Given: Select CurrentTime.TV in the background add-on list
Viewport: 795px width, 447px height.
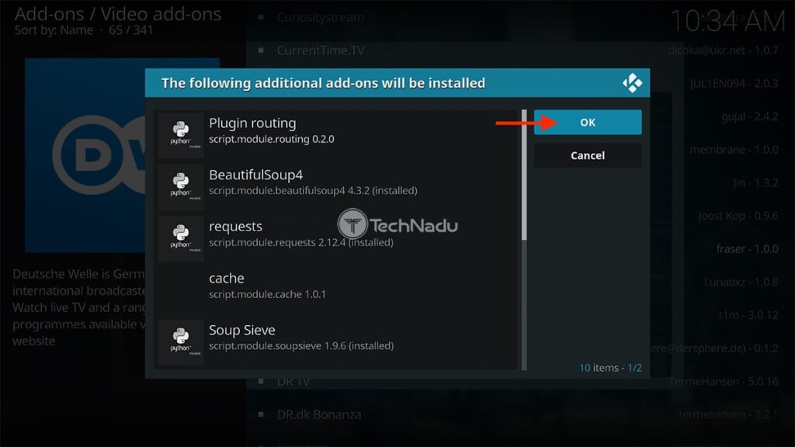Looking at the screenshot, I should pyautogui.click(x=321, y=50).
